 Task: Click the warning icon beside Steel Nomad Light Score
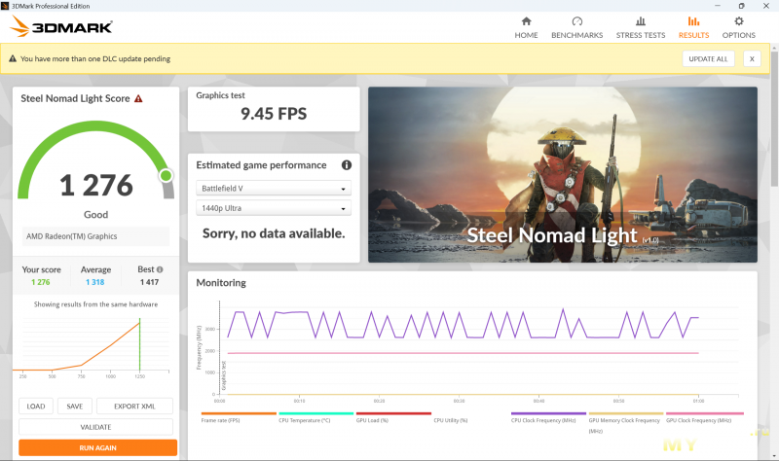tap(138, 99)
